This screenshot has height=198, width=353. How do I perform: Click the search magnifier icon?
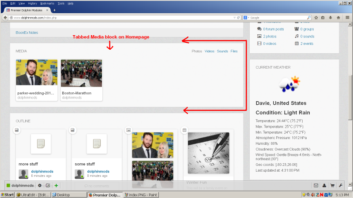(308, 18)
